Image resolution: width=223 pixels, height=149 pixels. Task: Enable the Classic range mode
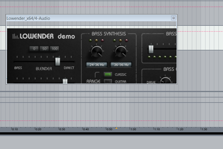(108, 74)
